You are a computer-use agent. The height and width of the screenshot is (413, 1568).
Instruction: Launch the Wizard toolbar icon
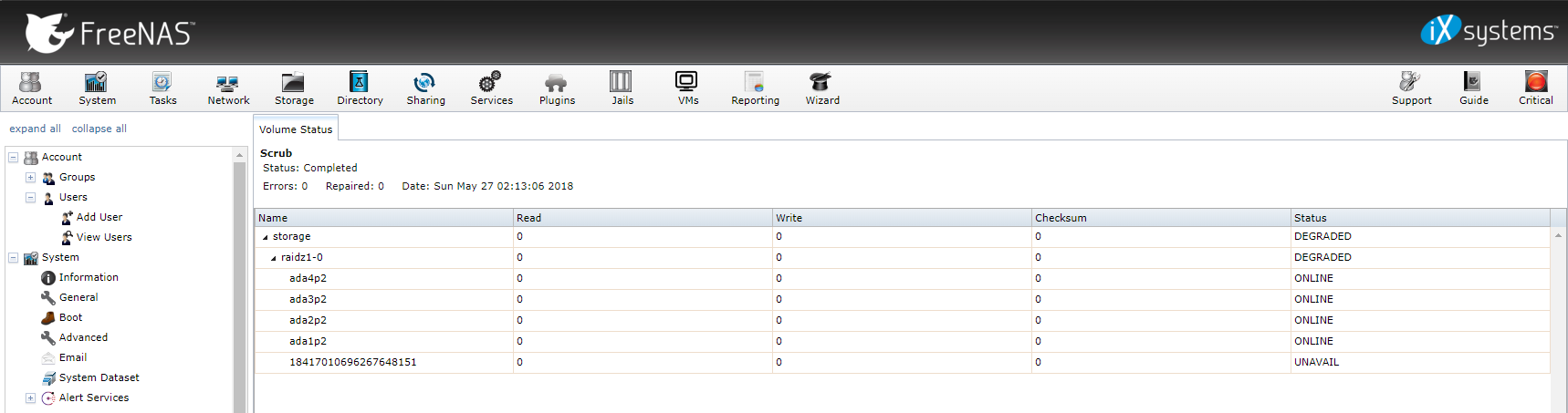click(x=821, y=88)
